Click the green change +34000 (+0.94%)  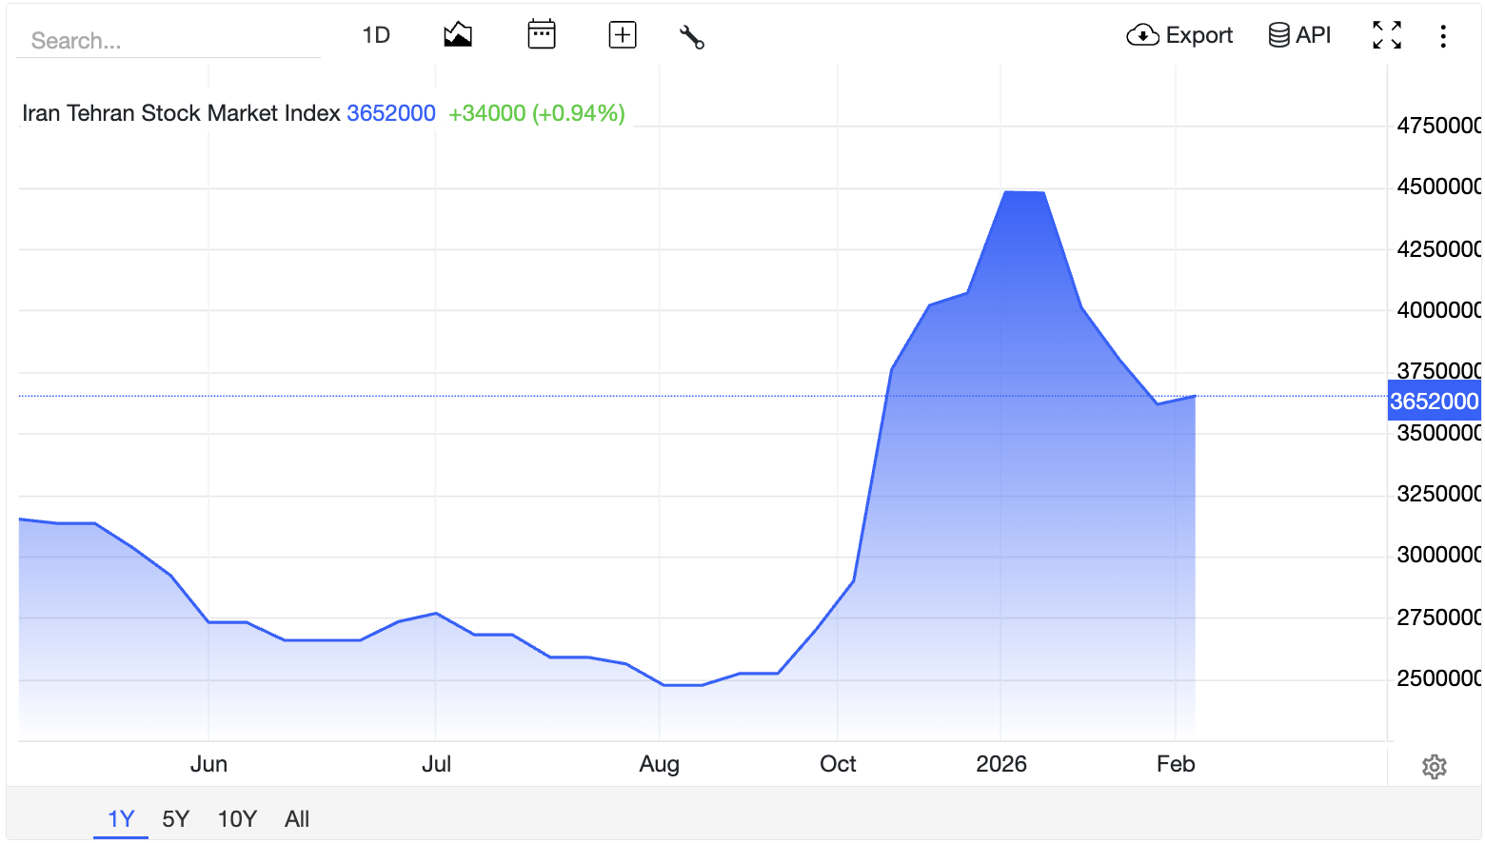pos(537,113)
